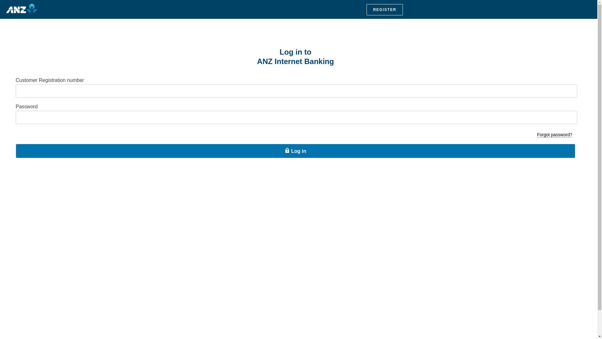Click the ANZ logo
Image resolution: width=602 pixels, height=339 pixels.
tap(22, 8)
